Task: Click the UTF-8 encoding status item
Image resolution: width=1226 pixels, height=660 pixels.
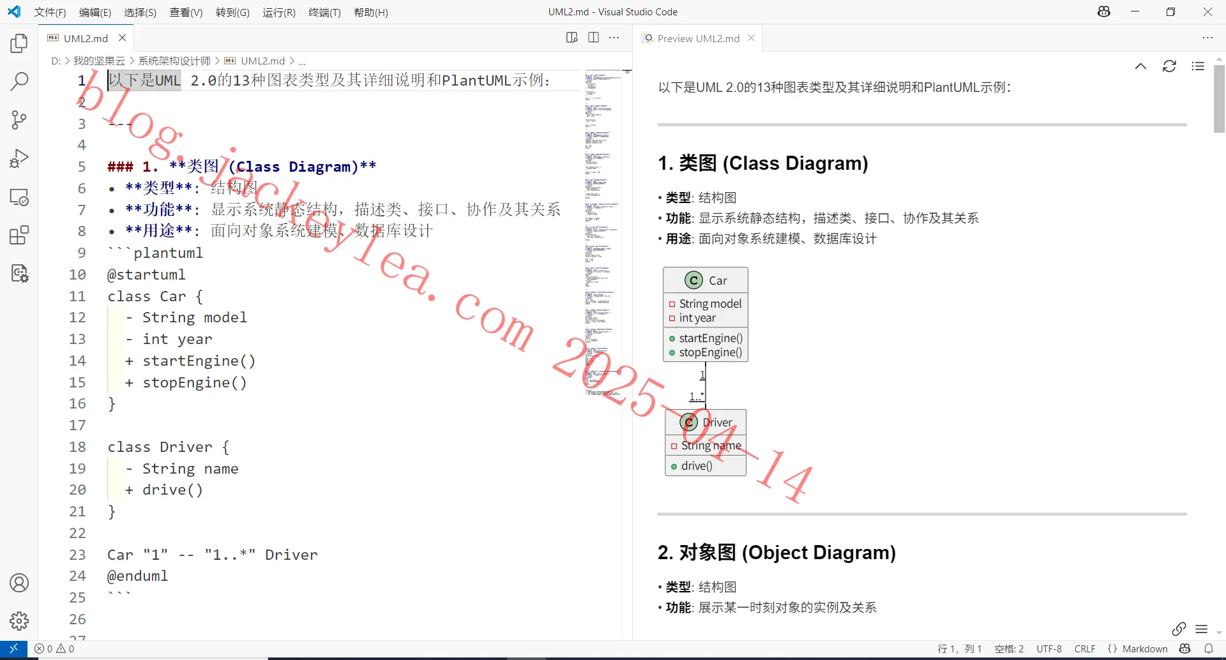Action: (x=1049, y=649)
